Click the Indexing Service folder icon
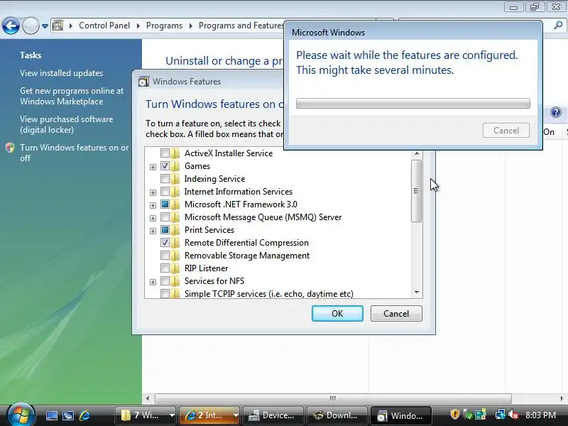This screenshot has width=568, height=426. [x=175, y=179]
